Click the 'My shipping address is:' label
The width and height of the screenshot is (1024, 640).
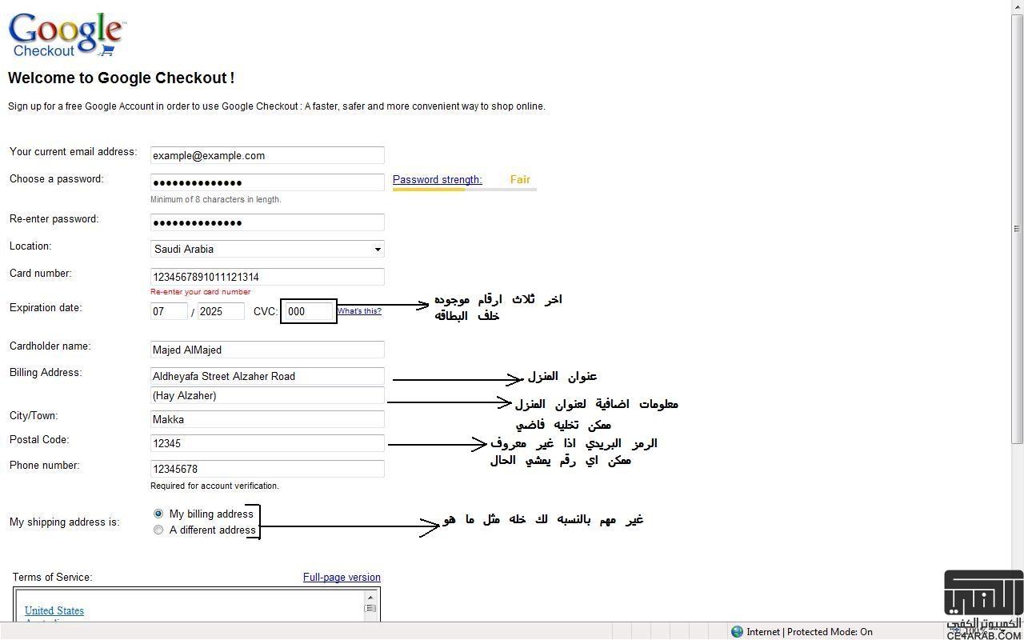(64, 522)
